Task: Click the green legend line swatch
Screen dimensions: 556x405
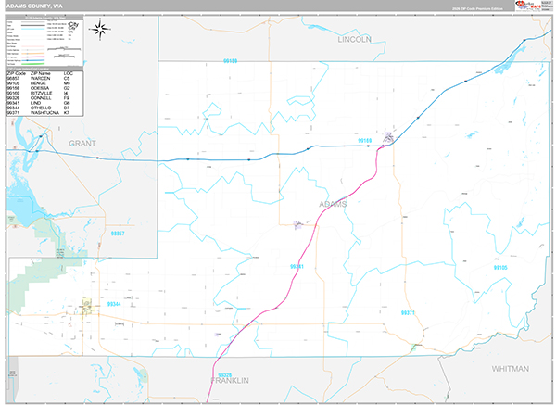Action: click(33, 64)
